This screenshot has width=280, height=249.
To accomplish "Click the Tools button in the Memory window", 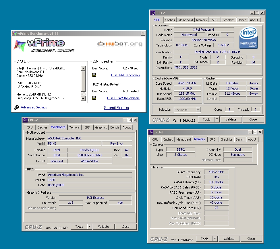I will [205, 239].
